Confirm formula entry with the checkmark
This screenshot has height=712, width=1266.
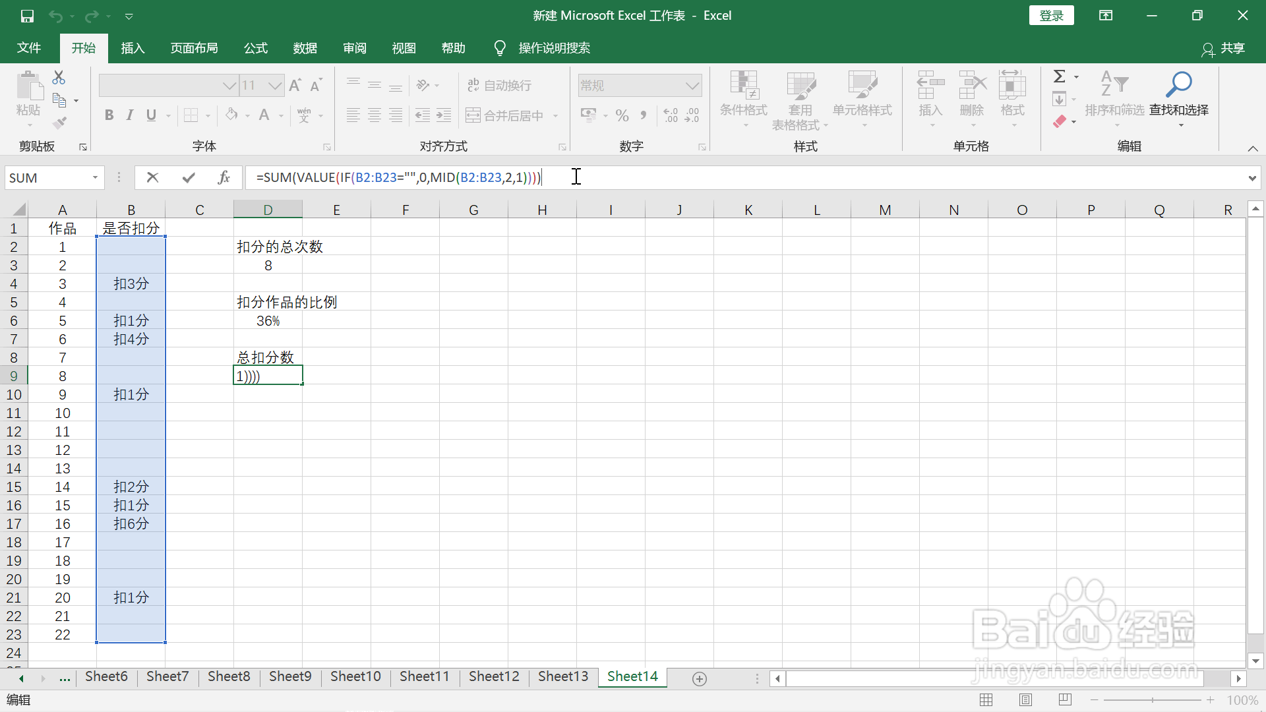(188, 177)
